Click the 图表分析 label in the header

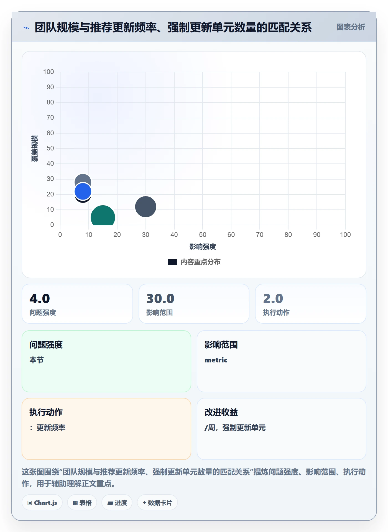pyautogui.click(x=351, y=27)
